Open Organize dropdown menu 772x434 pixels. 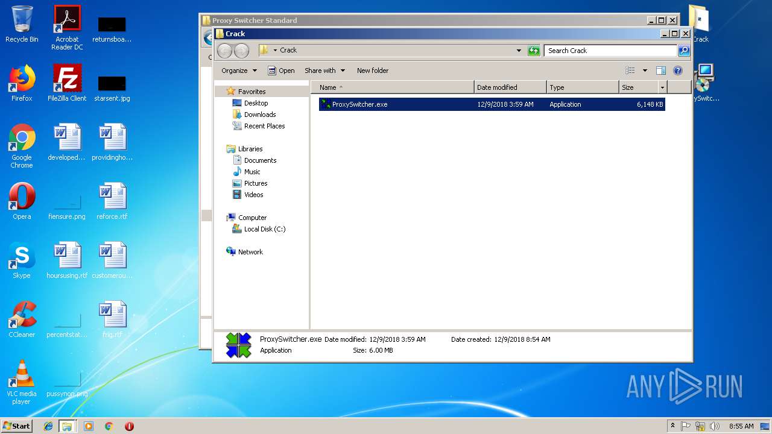[239, 71]
